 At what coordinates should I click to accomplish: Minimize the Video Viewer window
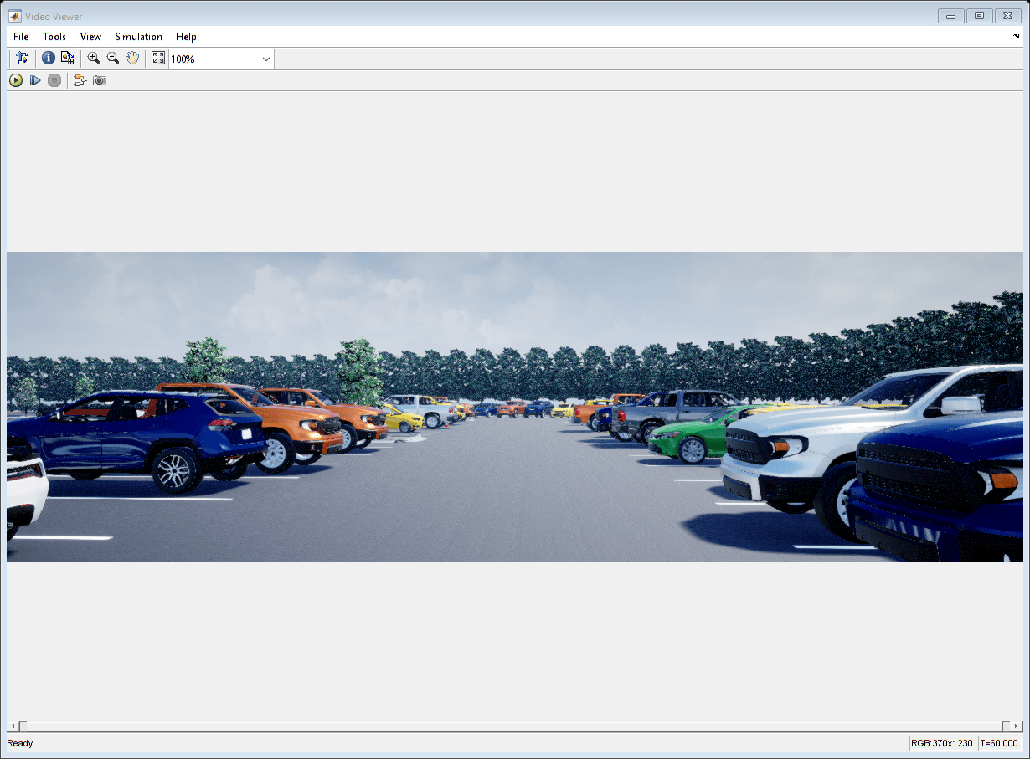[950, 15]
